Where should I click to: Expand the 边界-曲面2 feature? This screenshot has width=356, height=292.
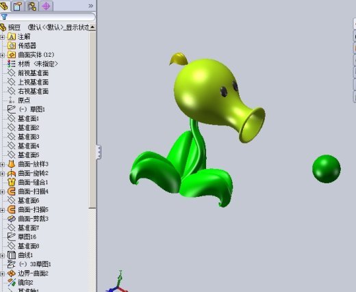tap(2, 274)
